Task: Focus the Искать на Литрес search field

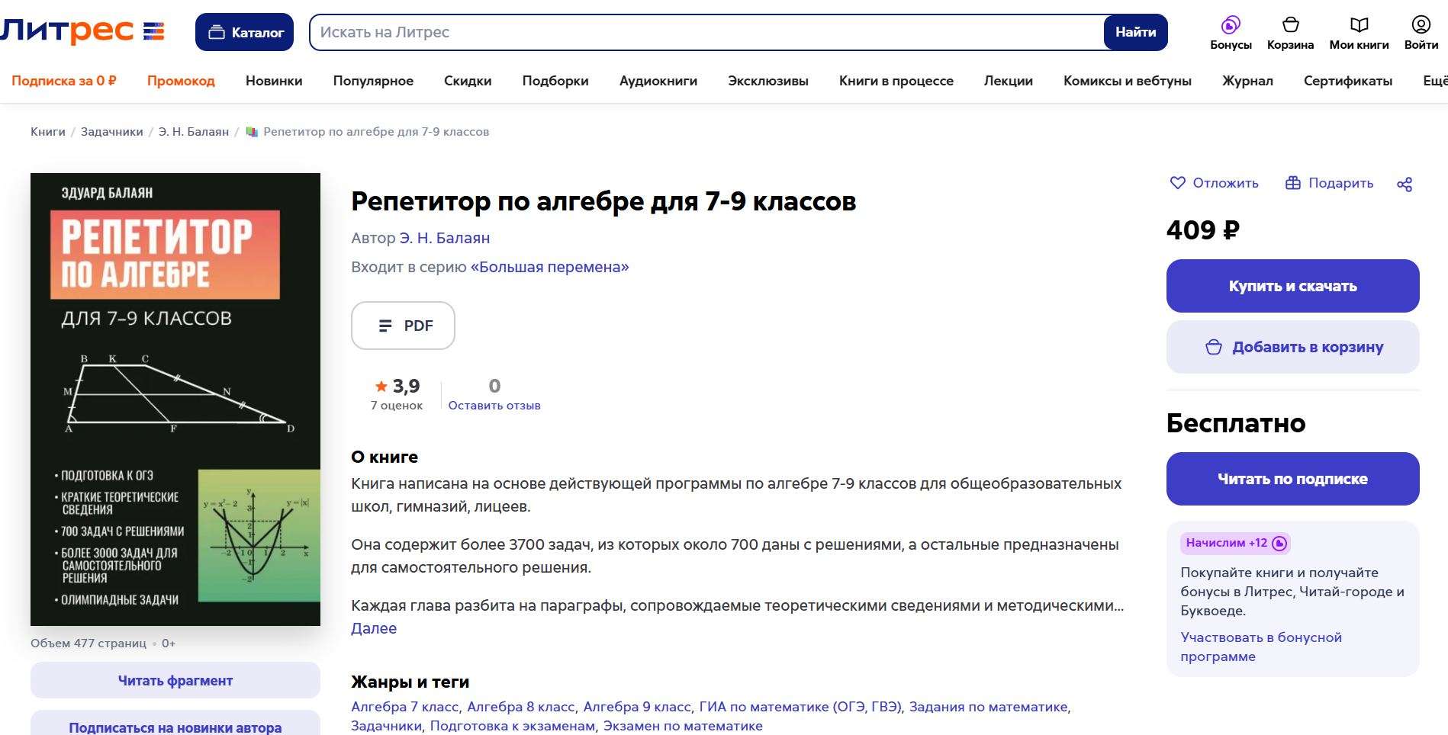Action: pyautogui.click(x=706, y=32)
